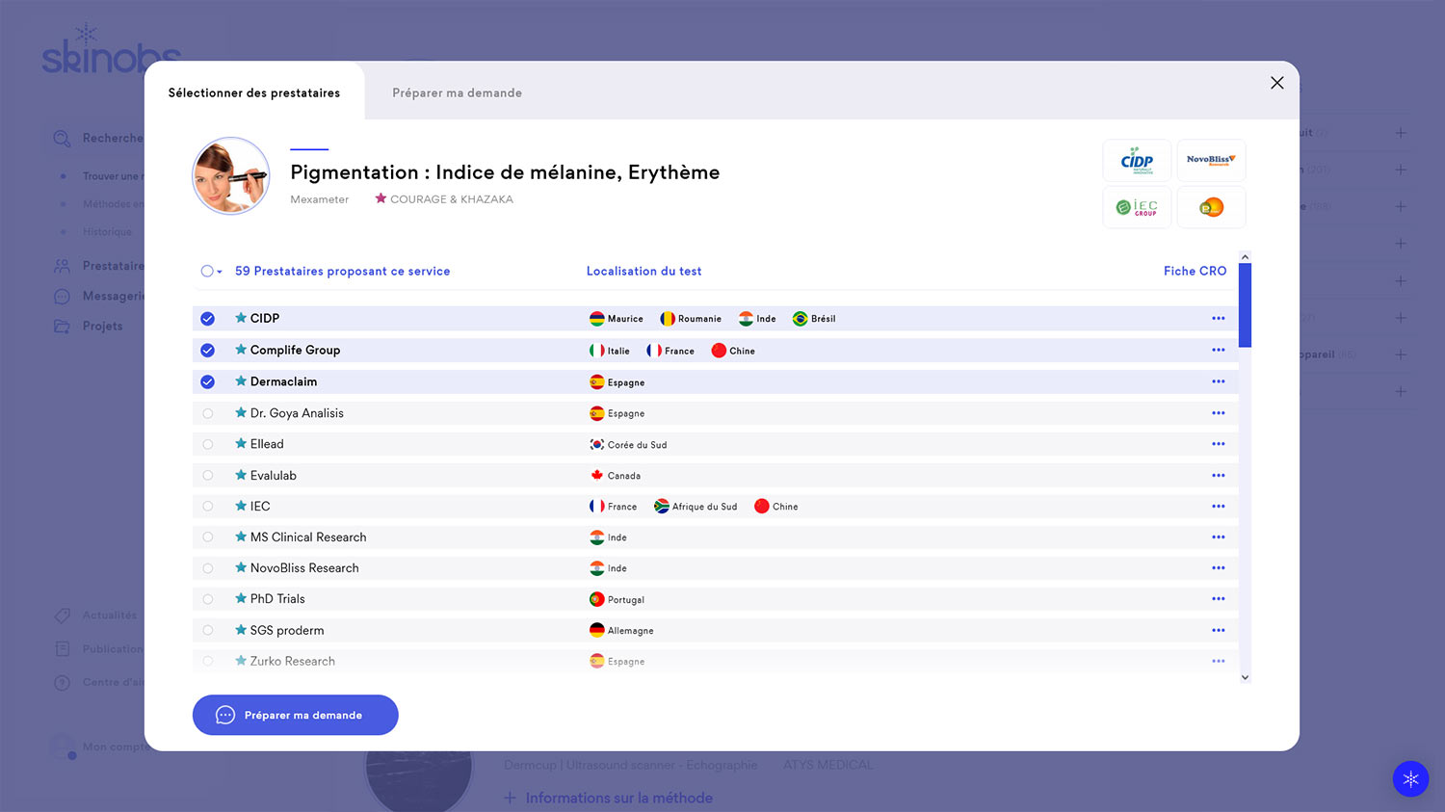Click the PhD Trials provider name
The height and width of the screenshot is (812, 1445).
277,599
